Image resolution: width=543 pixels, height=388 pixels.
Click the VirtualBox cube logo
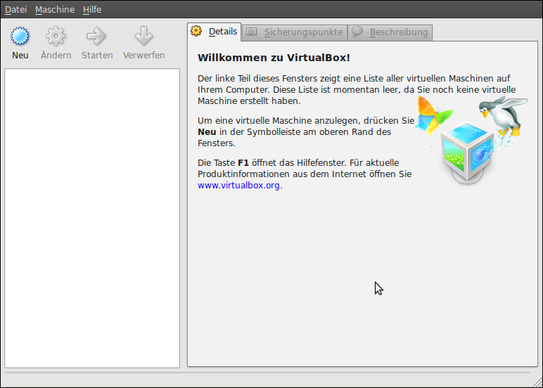(x=466, y=150)
